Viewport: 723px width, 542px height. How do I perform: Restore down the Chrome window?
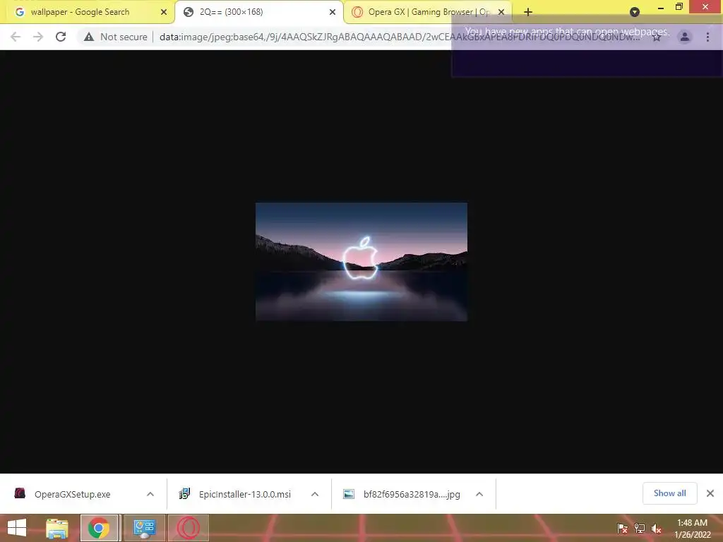[679, 7]
